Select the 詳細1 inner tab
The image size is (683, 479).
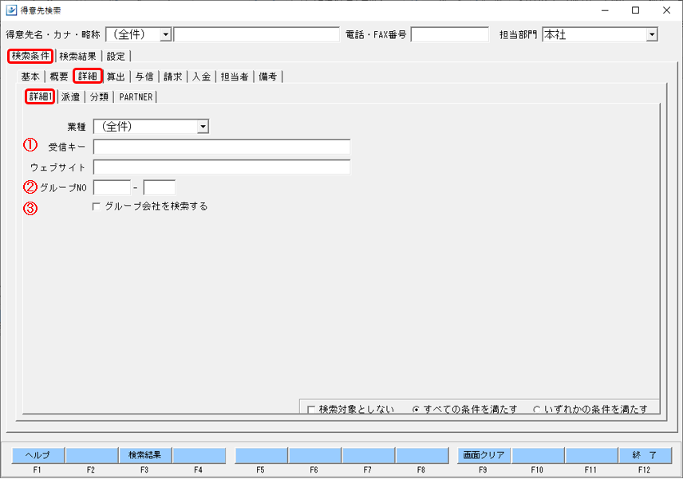tap(40, 96)
